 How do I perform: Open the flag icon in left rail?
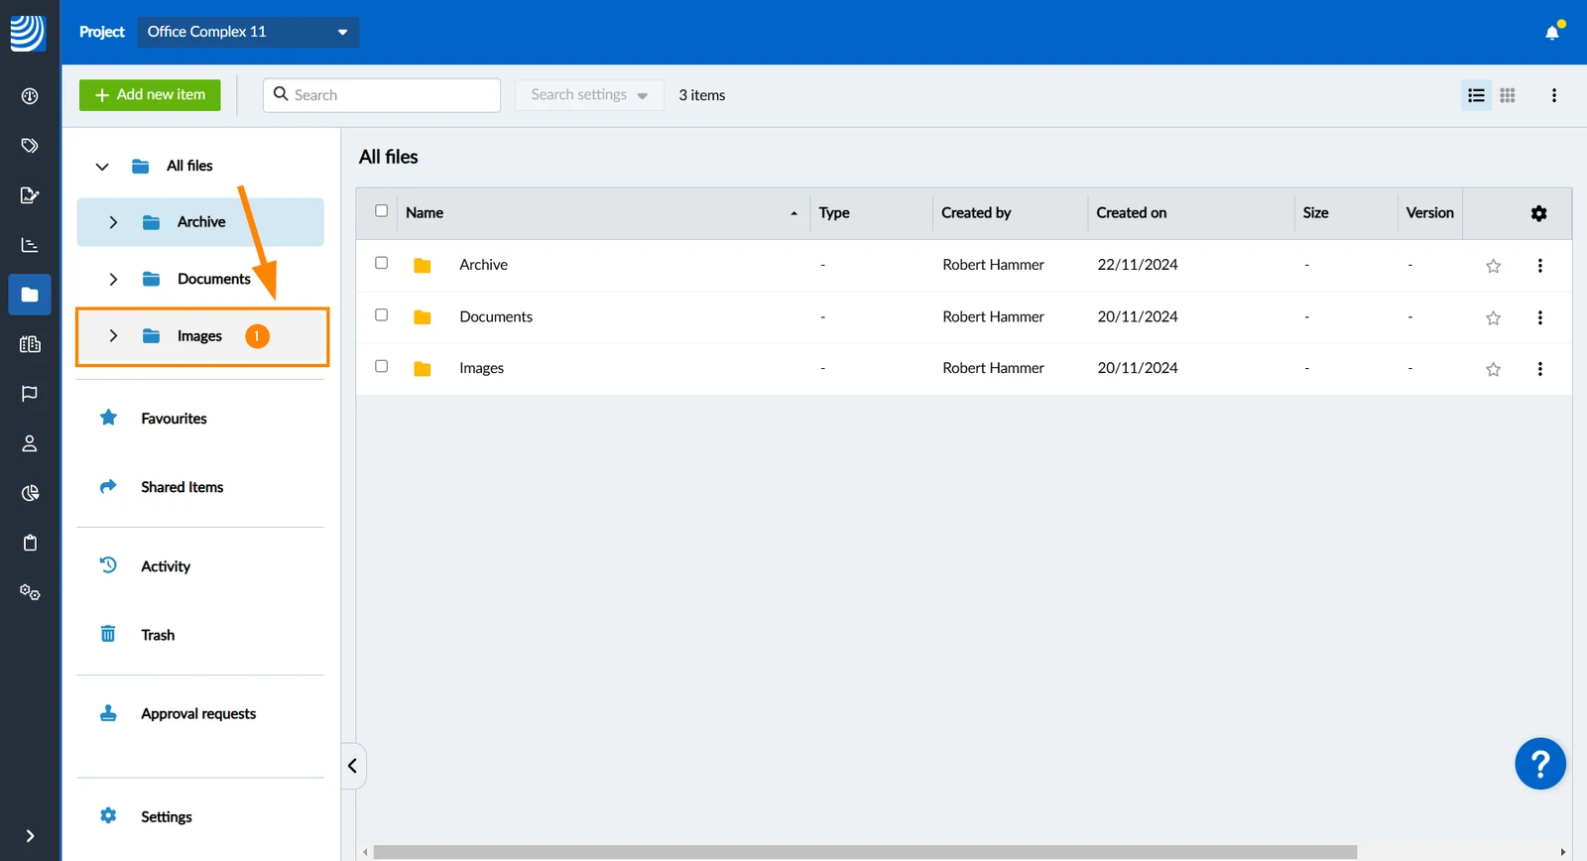(x=30, y=394)
